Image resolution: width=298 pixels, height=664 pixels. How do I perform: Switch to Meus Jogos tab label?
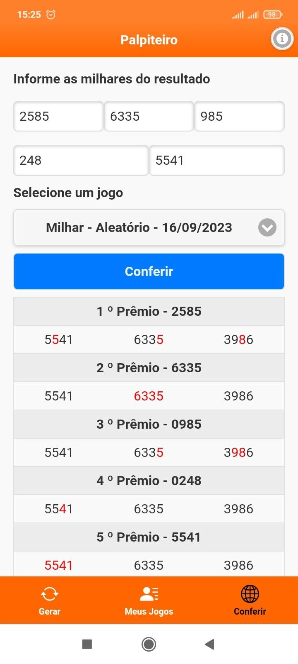click(x=149, y=611)
